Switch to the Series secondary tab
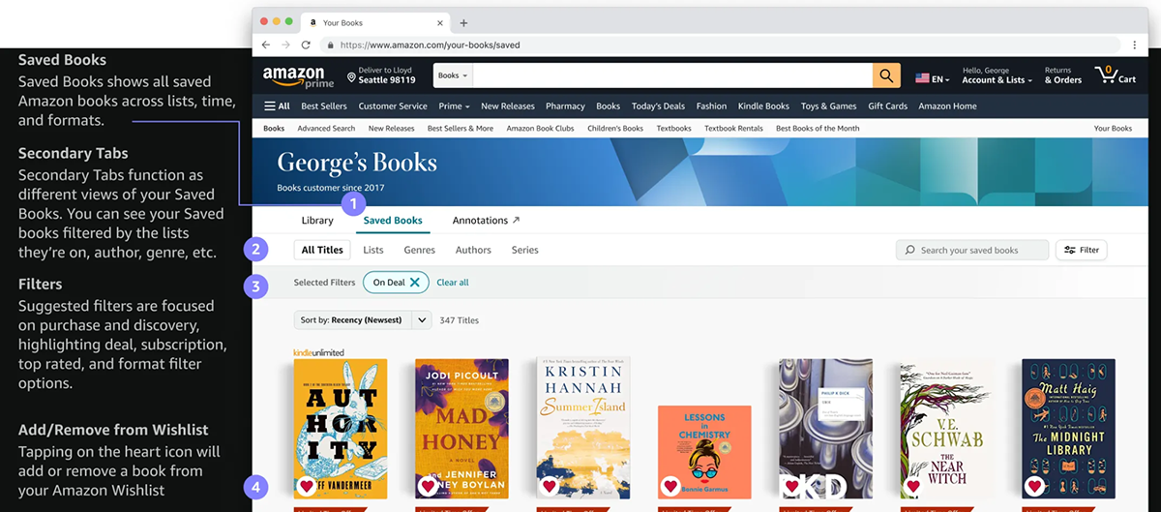Image resolution: width=1161 pixels, height=512 pixels. [x=525, y=250]
